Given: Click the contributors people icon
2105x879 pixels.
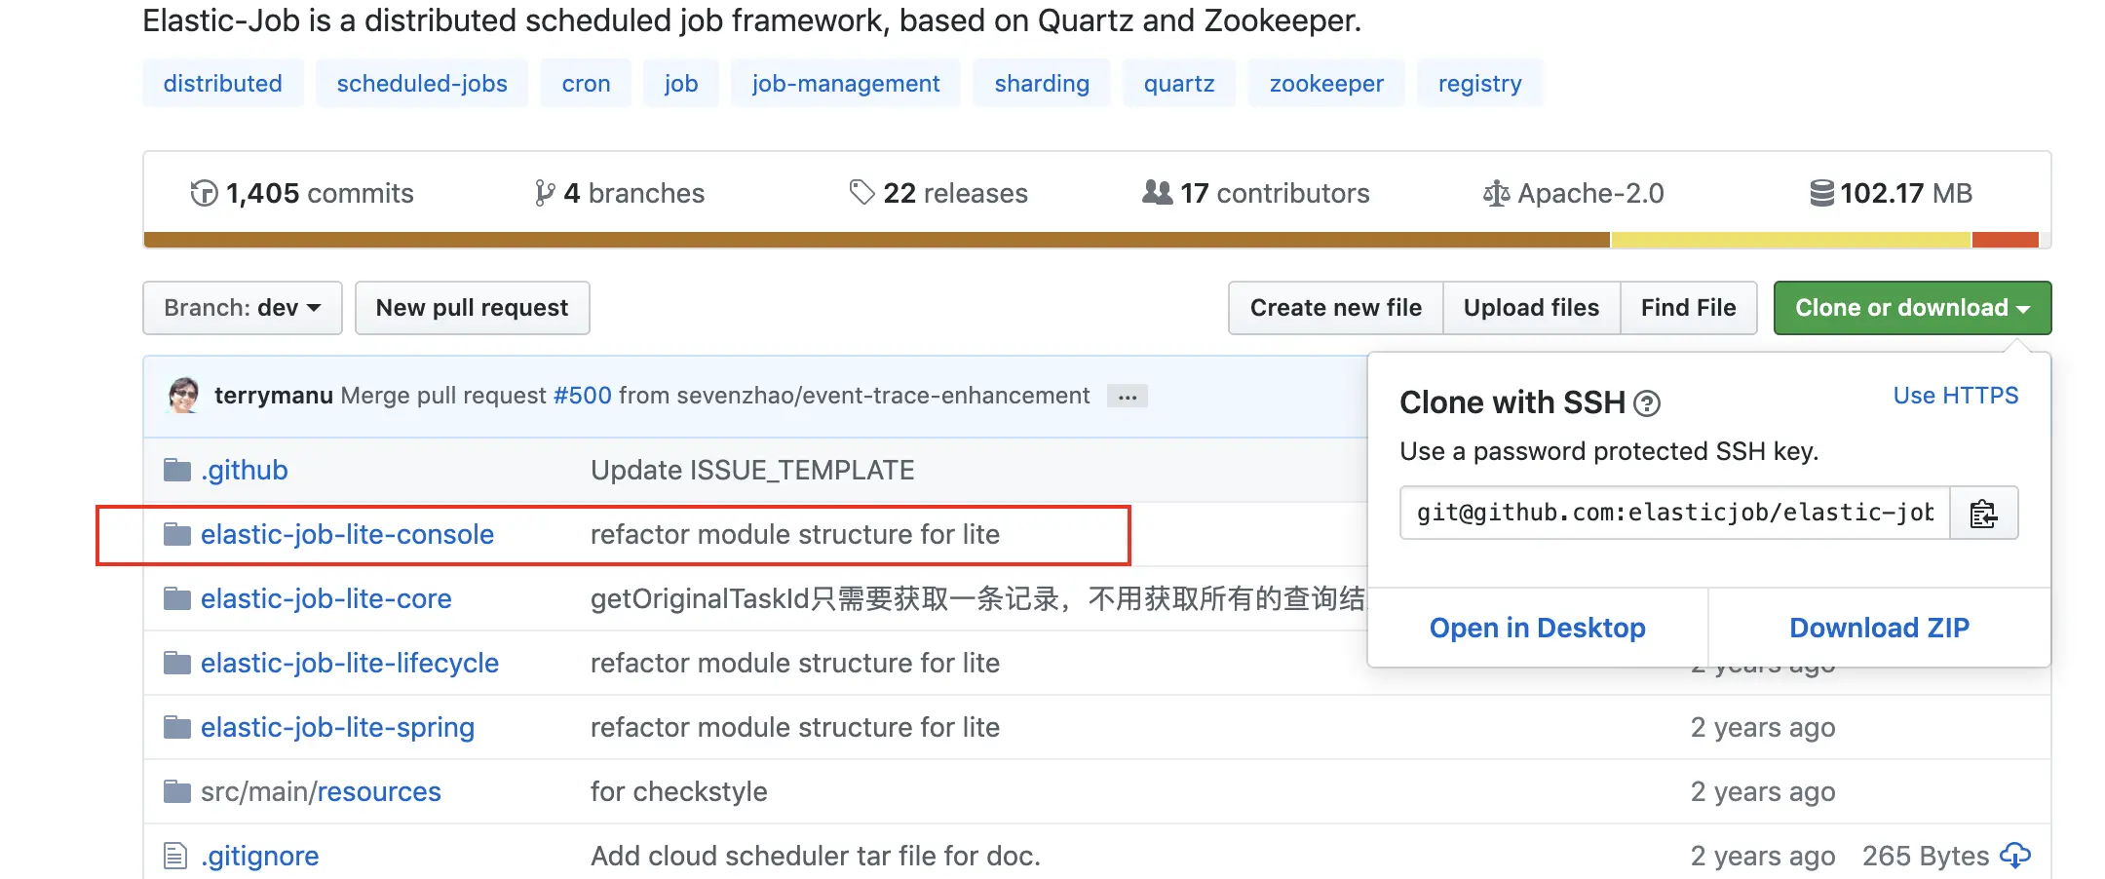Looking at the screenshot, I should click(x=1157, y=193).
